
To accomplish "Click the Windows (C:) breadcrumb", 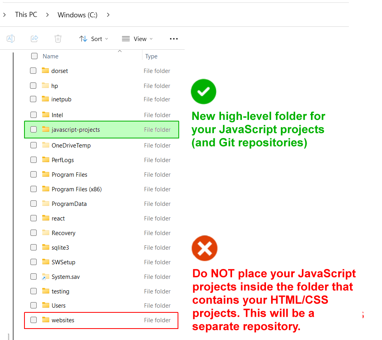I will [x=77, y=15].
